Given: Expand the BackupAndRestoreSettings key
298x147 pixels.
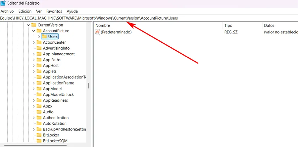Looking at the screenshot, I should (x=34, y=129).
